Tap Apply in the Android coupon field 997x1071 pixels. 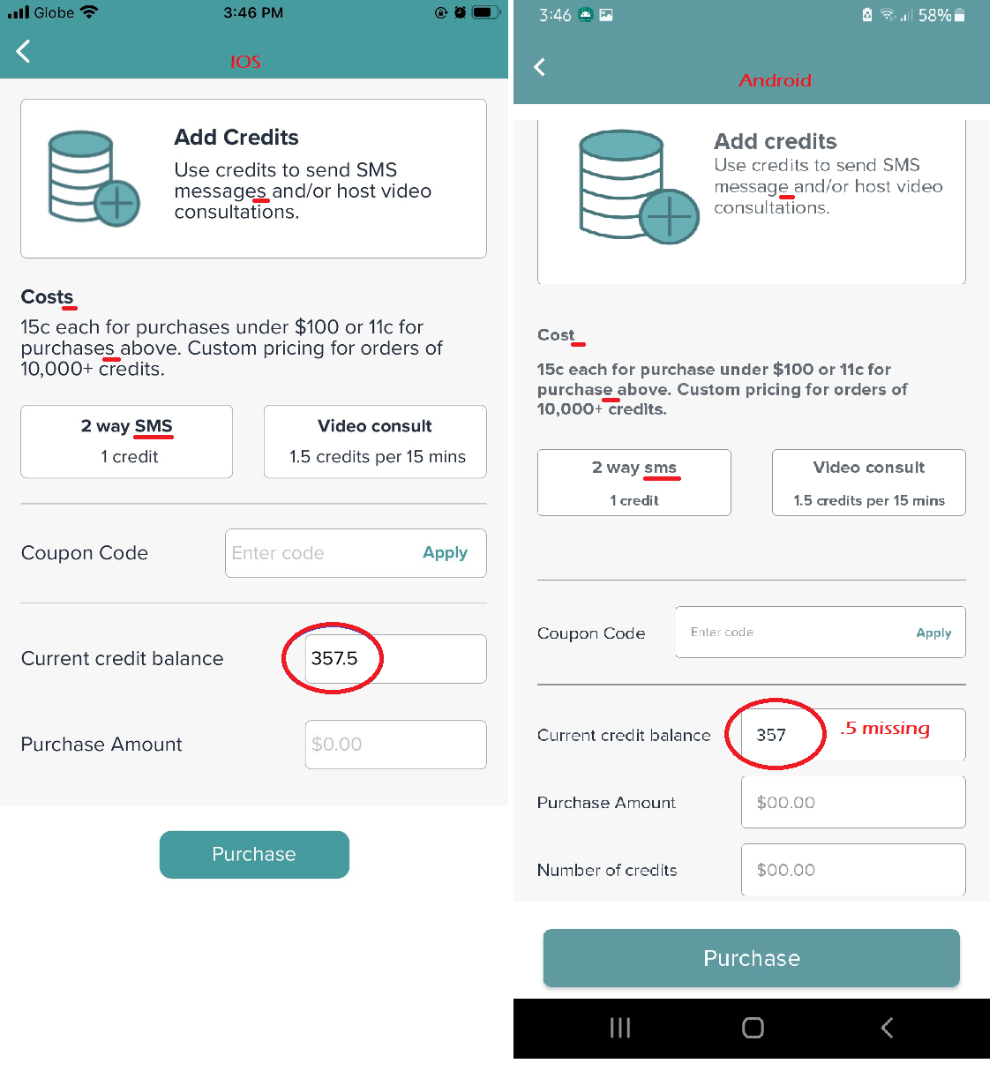[x=933, y=633]
